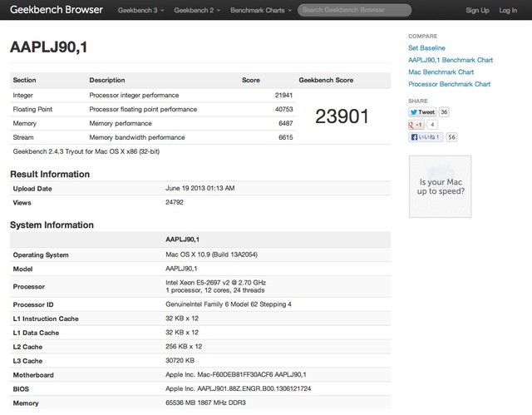The width and height of the screenshot is (532, 415).
Task: Open the tweet count bubble showing 36
Action: pos(444,112)
